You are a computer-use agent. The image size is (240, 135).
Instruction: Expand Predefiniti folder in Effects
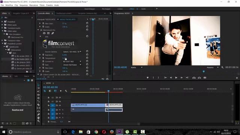pyautogui.click(x=2, y=22)
